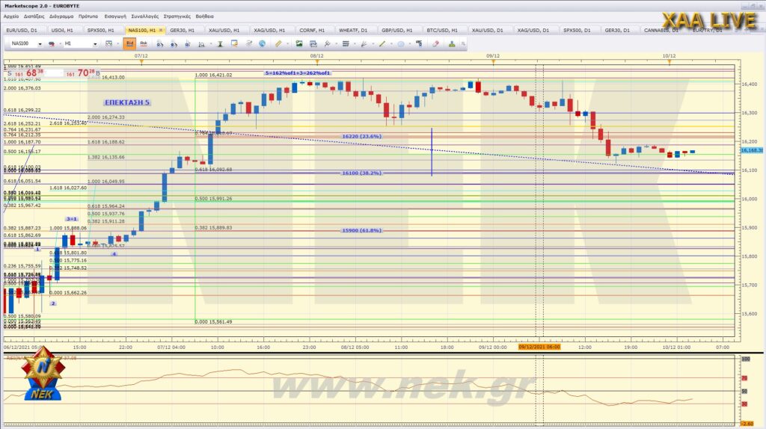Select the horizontal lines tool icon
766x429 pixels.
tap(345, 44)
